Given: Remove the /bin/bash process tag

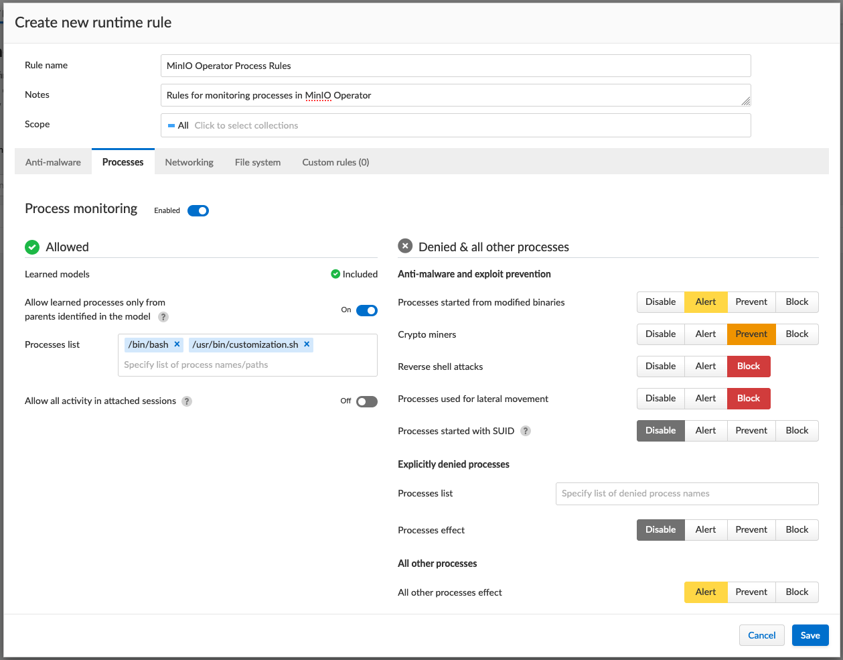Looking at the screenshot, I should 177,344.
